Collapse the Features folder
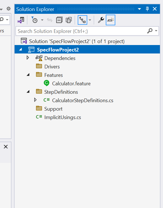The image size is (163, 208). coord(28,75)
